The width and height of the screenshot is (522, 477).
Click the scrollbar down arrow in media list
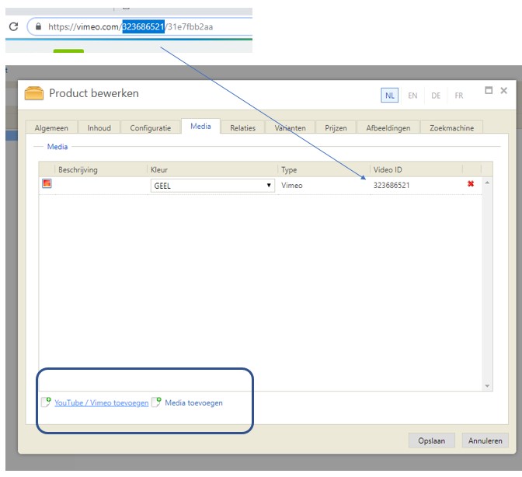[x=487, y=386]
